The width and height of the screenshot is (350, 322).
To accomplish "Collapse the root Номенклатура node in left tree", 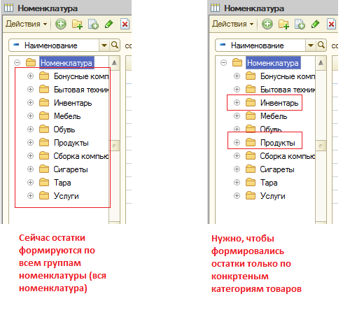I will point(17,62).
